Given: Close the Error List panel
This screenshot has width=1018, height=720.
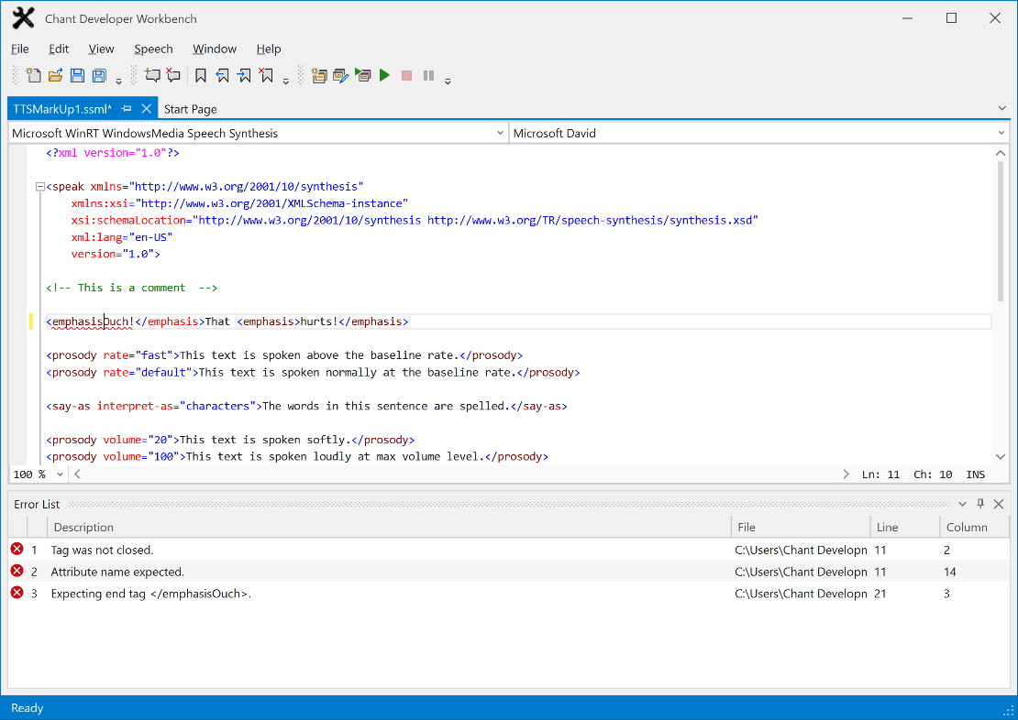Looking at the screenshot, I should click(999, 504).
